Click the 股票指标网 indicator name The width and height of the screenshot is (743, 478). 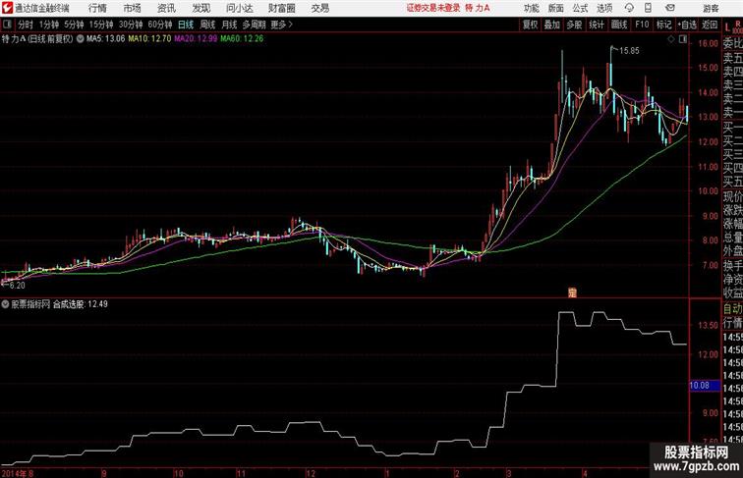[x=30, y=304]
